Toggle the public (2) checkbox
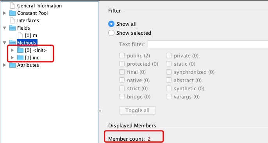The height and width of the screenshot is (143, 268). pos(122,55)
